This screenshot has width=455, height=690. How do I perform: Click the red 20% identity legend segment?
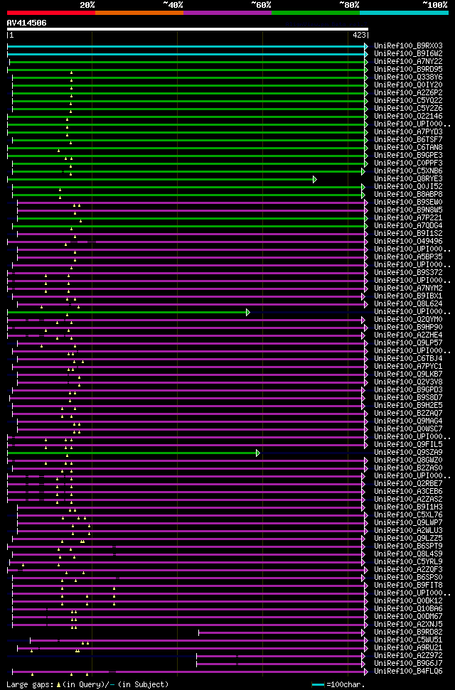[x=51, y=13]
